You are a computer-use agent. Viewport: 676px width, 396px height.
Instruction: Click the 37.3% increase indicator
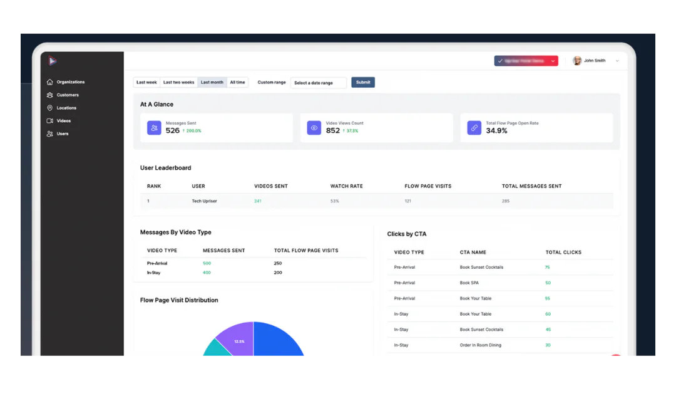click(351, 131)
